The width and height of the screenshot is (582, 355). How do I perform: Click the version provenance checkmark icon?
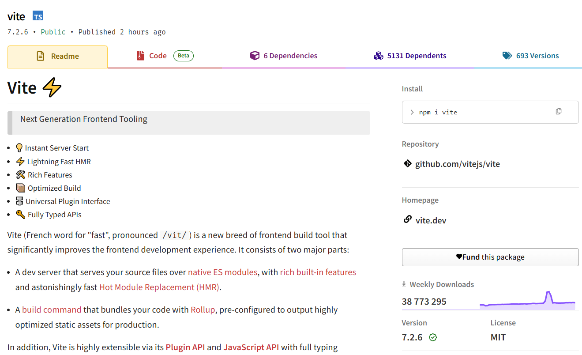pos(433,337)
